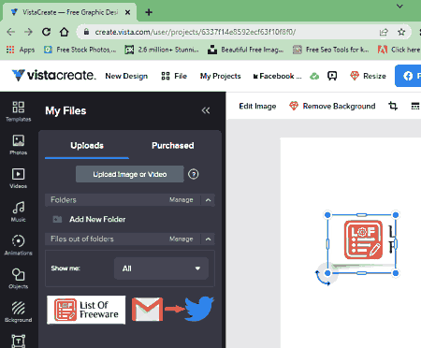The height and width of the screenshot is (348, 421).
Task: Open a new browser tab
Action: pos(149,12)
